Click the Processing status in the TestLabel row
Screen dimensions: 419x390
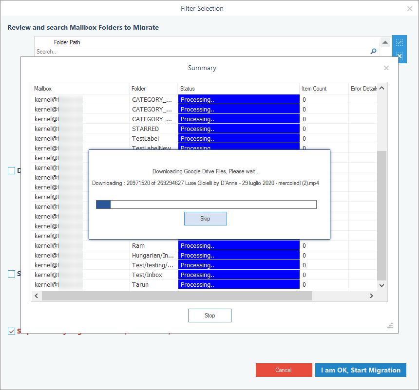(239, 139)
